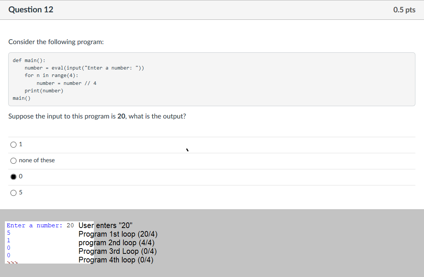Click the bold 20 in the question text

(x=121, y=116)
